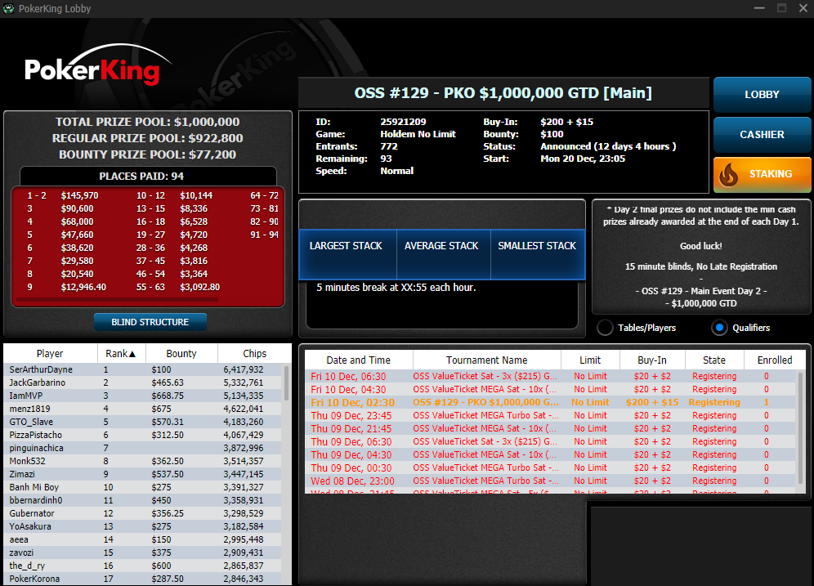Click the PokerKing app icon in title bar

(9, 9)
